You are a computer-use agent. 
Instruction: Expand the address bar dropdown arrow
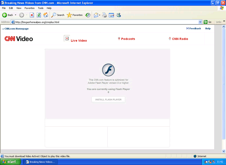200,22
